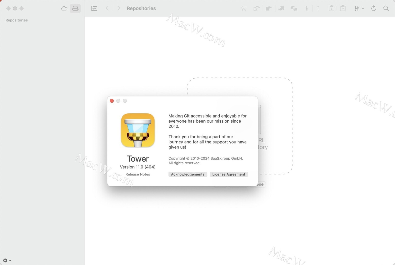This screenshot has width=395, height=265.
Task: Open the License Agreement
Action: click(x=229, y=174)
